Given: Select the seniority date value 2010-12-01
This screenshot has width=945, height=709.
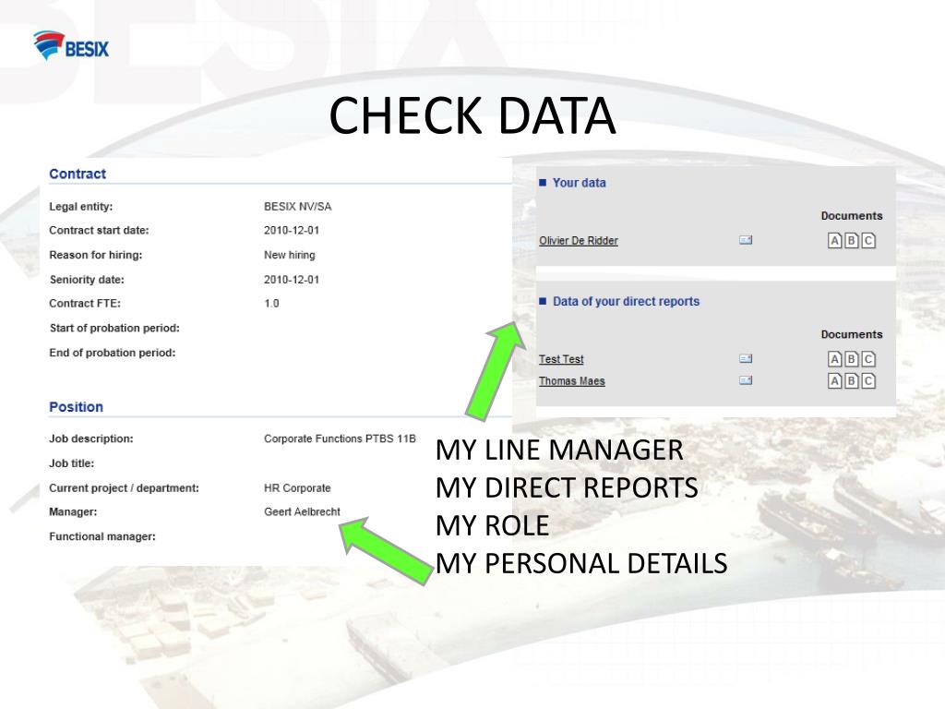Looking at the screenshot, I should click(x=292, y=280).
